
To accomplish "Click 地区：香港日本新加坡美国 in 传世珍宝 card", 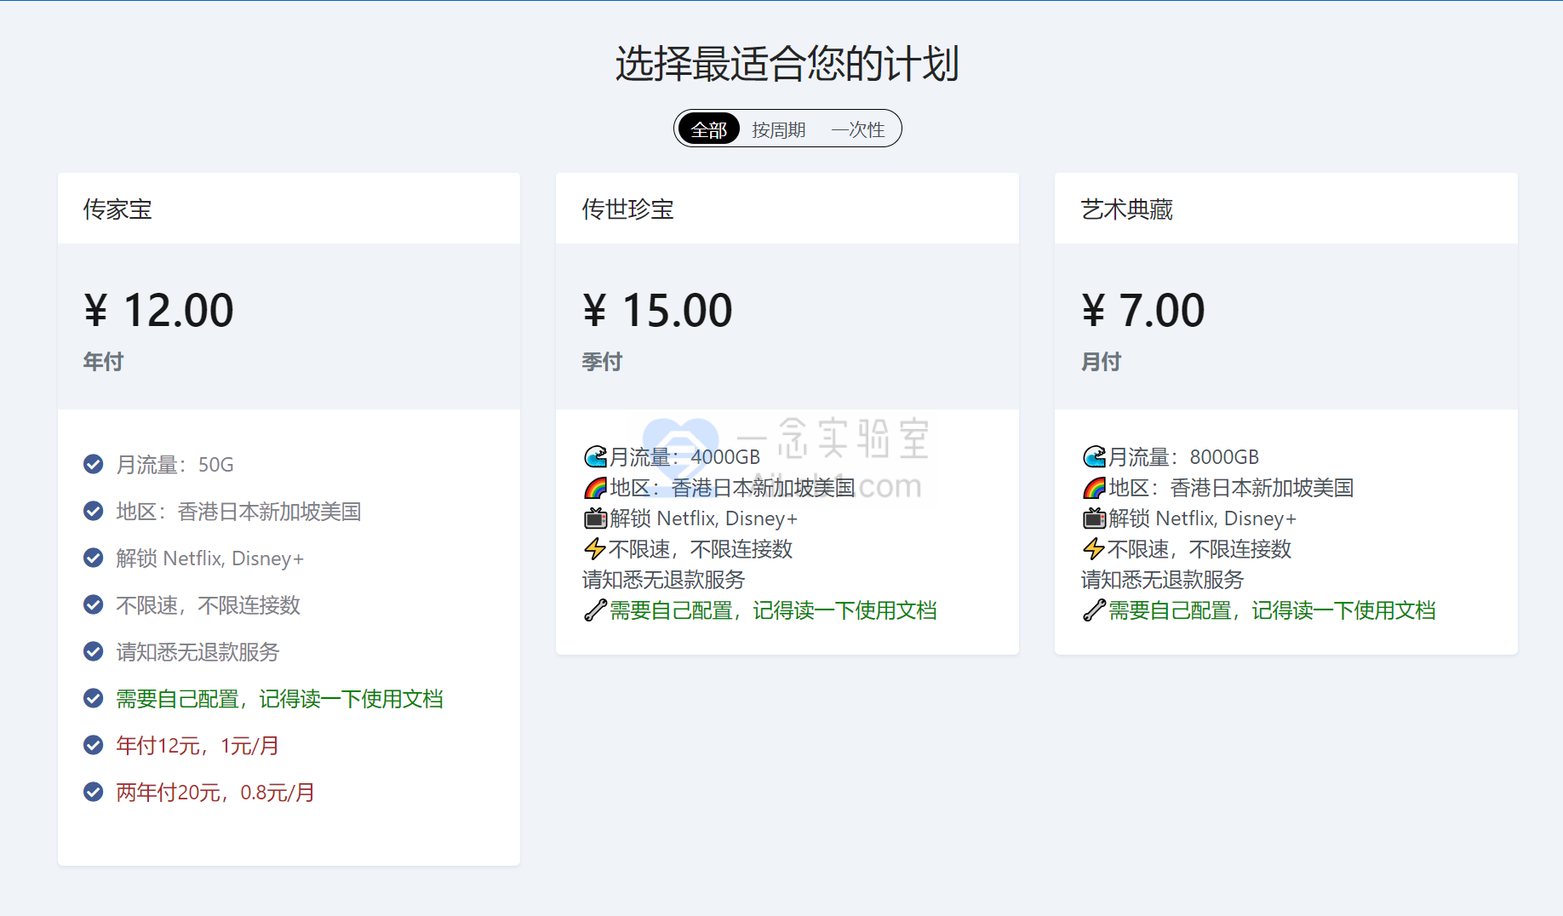I will coord(732,488).
